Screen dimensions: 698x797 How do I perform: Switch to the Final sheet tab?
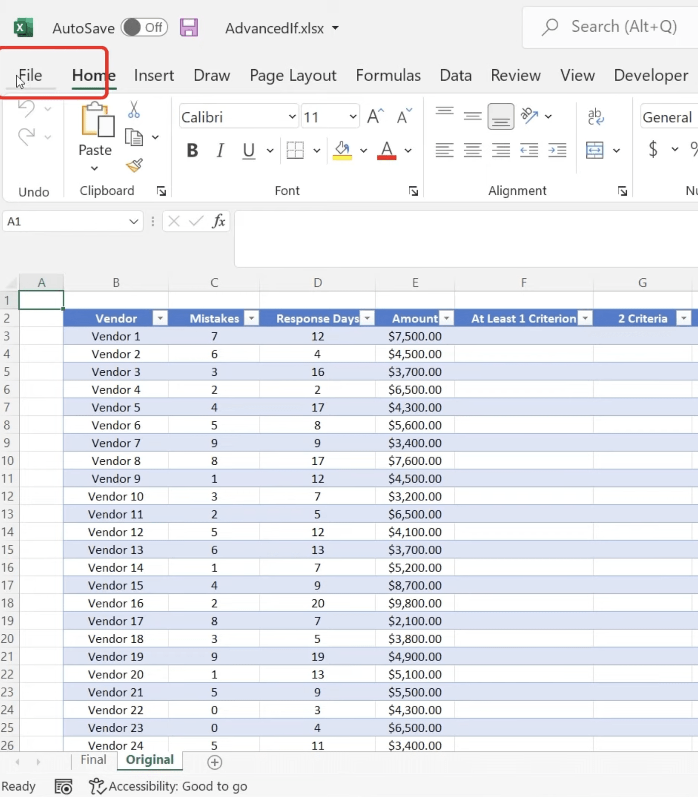click(x=93, y=759)
